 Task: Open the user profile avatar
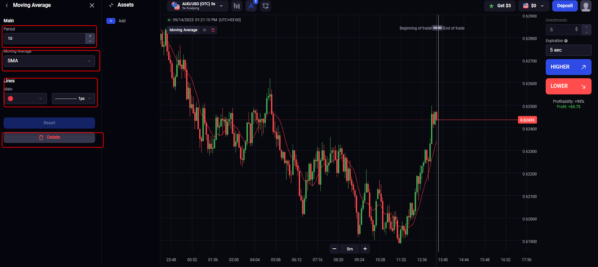point(586,6)
